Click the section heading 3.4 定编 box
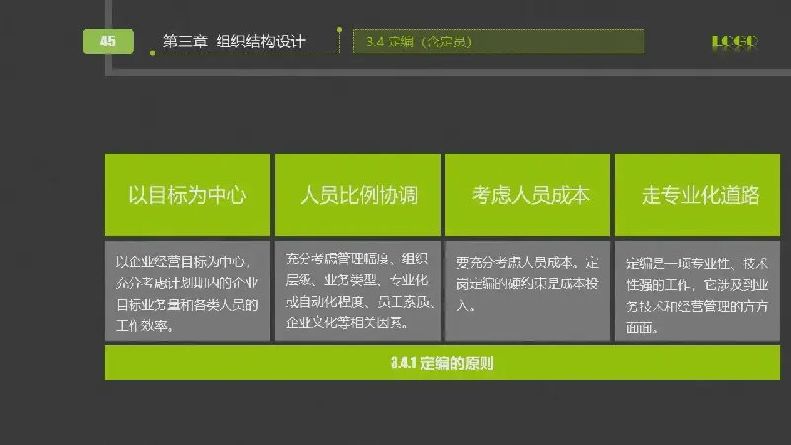This screenshot has height=445, width=791. point(498,42)
